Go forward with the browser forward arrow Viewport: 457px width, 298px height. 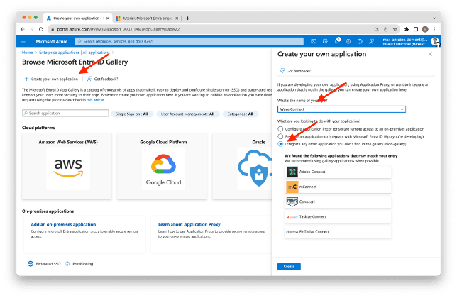click(x=32, y=29)
